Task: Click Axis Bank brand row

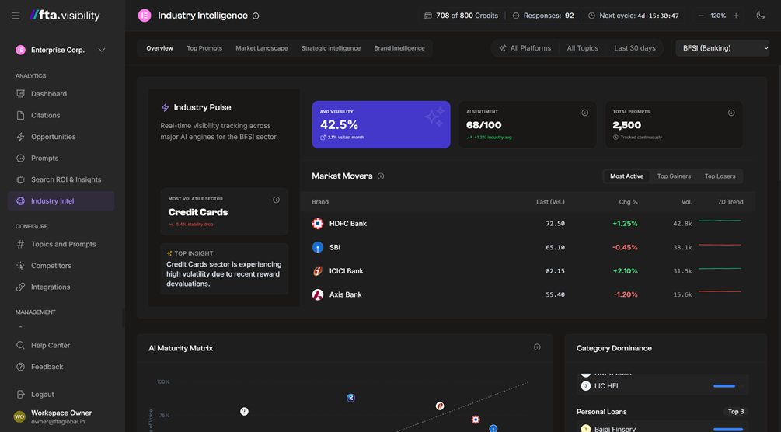Action: [x=528, y=294]
